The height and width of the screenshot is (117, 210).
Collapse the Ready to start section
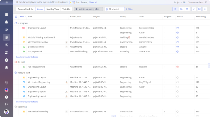[x=16, y=73]
